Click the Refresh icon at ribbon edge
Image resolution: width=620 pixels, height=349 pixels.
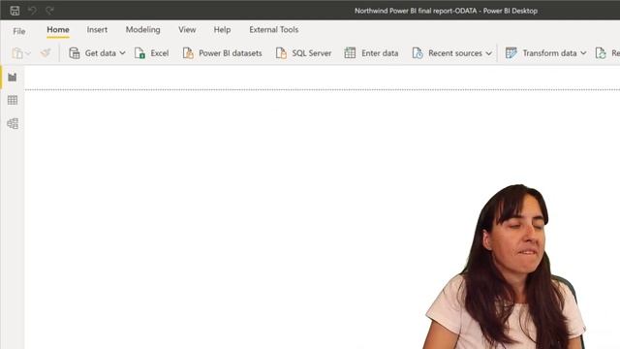601,53
